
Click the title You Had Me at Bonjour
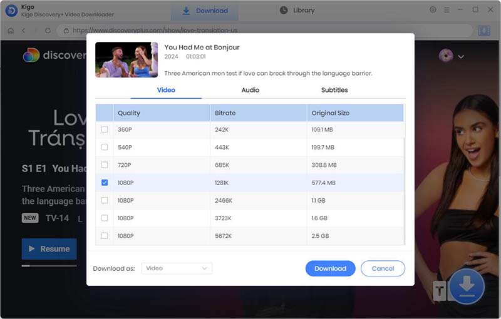click(x=202, y=47)
